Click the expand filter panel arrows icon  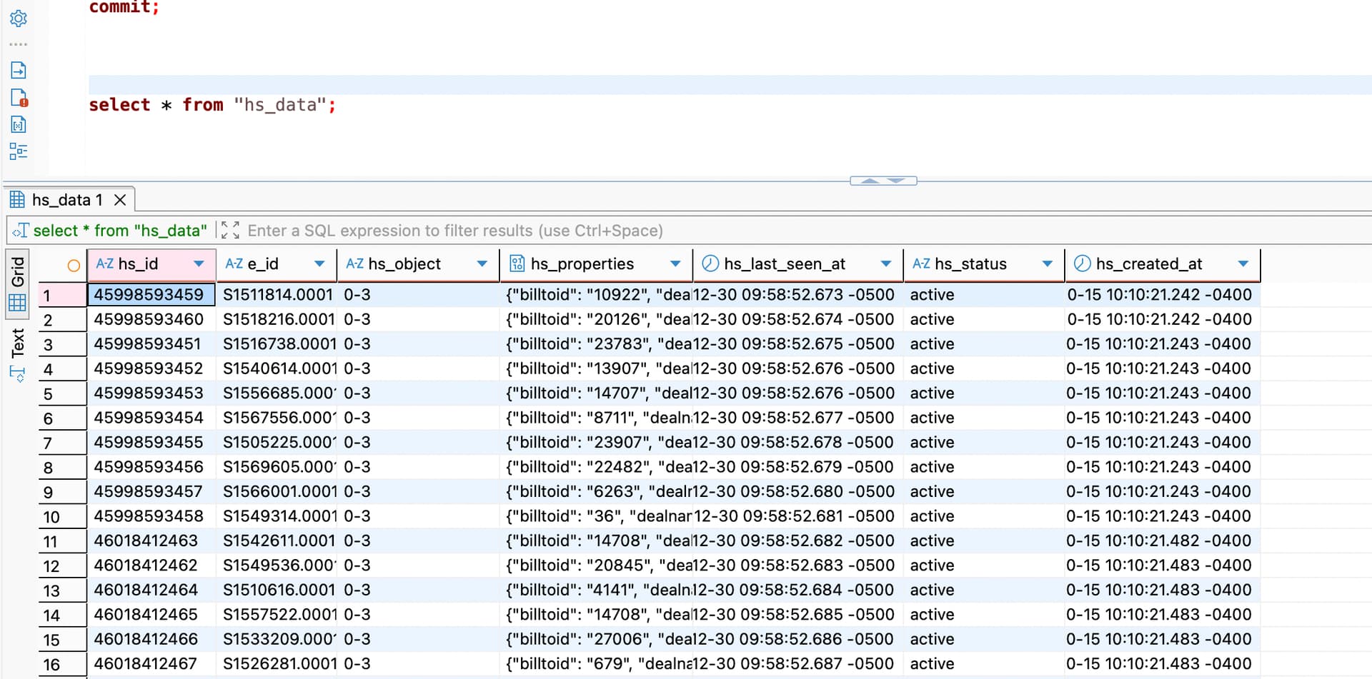[230, 230]
